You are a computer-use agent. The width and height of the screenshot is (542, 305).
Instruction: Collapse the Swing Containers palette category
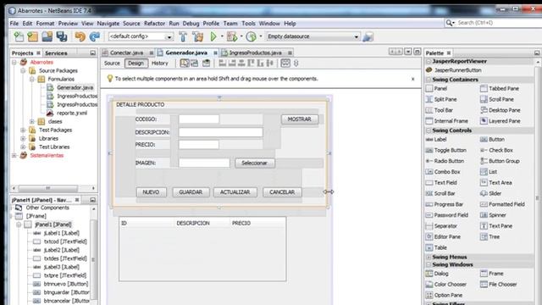[429, 80]
